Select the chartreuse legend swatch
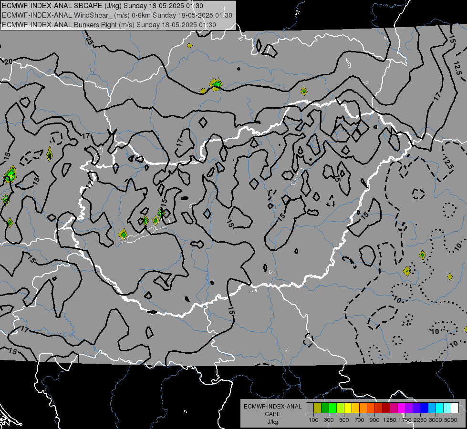 coord(340,408)
